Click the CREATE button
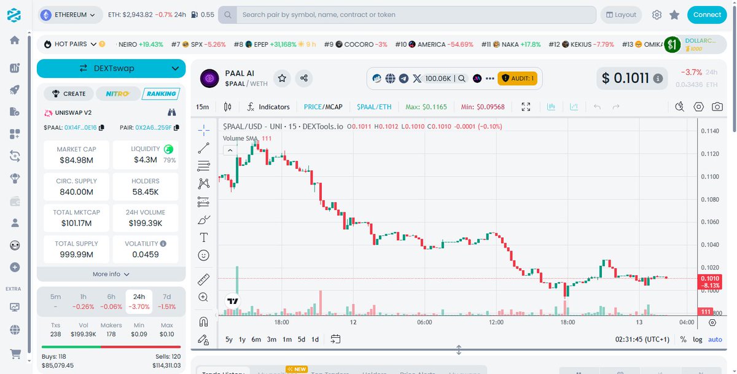 (69, 93)
